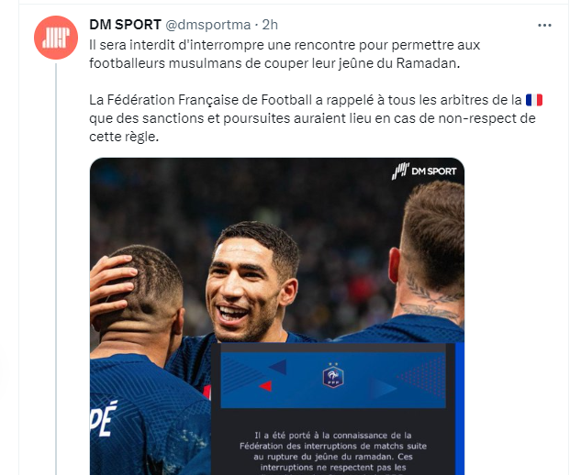The image size is (581, 475).
Task: Click the DM SPORT watermark logo in image
Action: [x=424, y=171]
